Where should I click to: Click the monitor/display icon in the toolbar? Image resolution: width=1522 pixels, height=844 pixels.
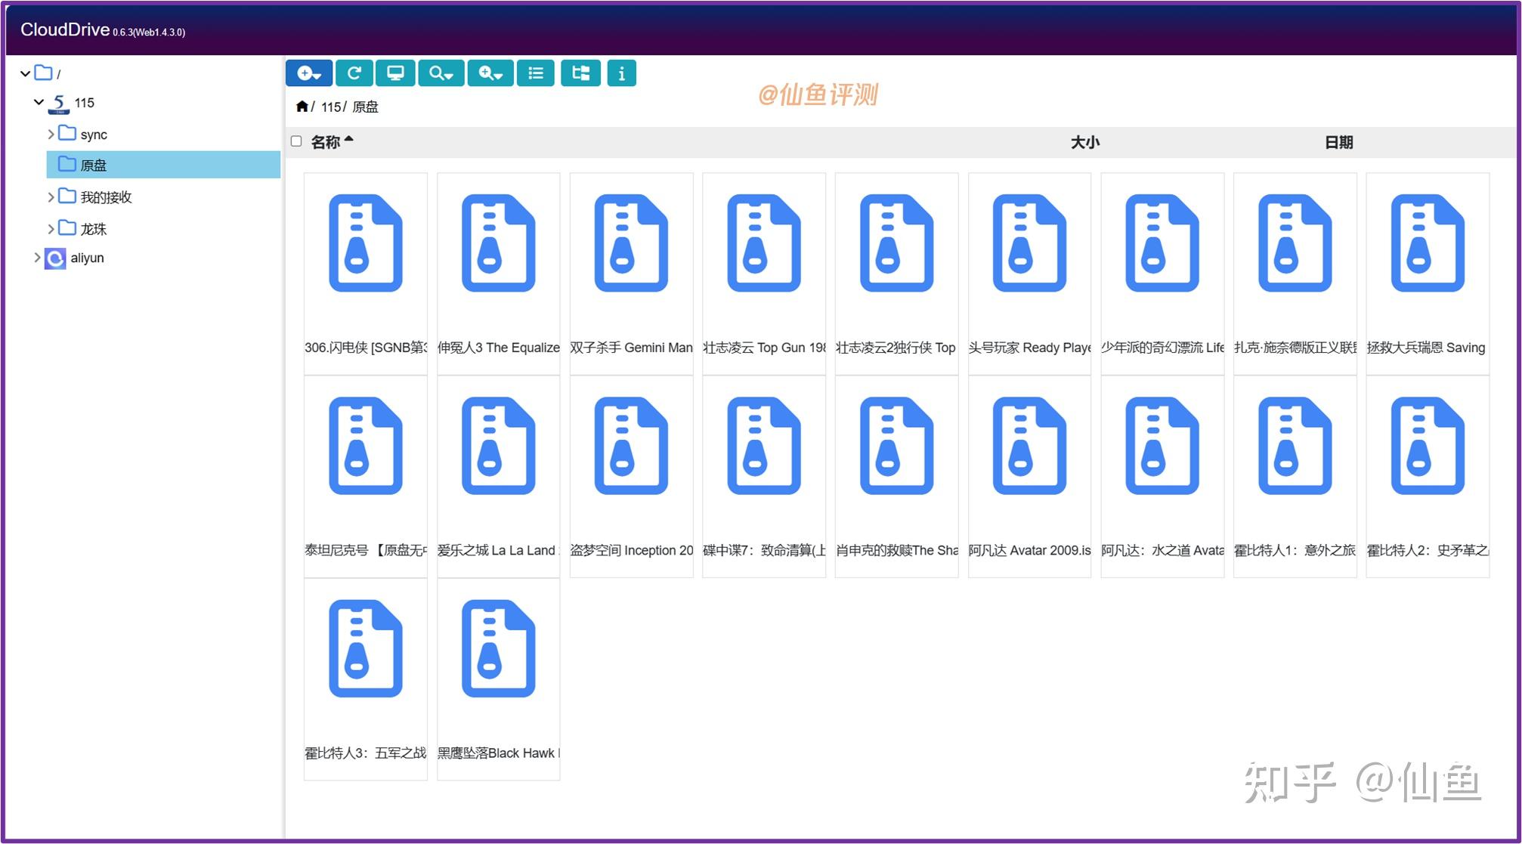pos(395,73)
